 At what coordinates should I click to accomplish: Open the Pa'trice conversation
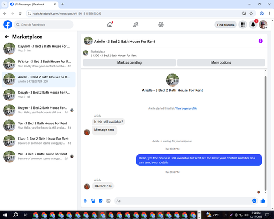pyautogui.click(x=38, y=64)
